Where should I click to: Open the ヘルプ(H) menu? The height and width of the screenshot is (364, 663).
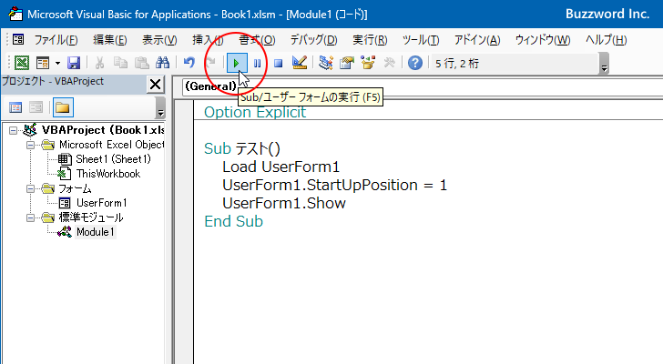click(606, 40)
